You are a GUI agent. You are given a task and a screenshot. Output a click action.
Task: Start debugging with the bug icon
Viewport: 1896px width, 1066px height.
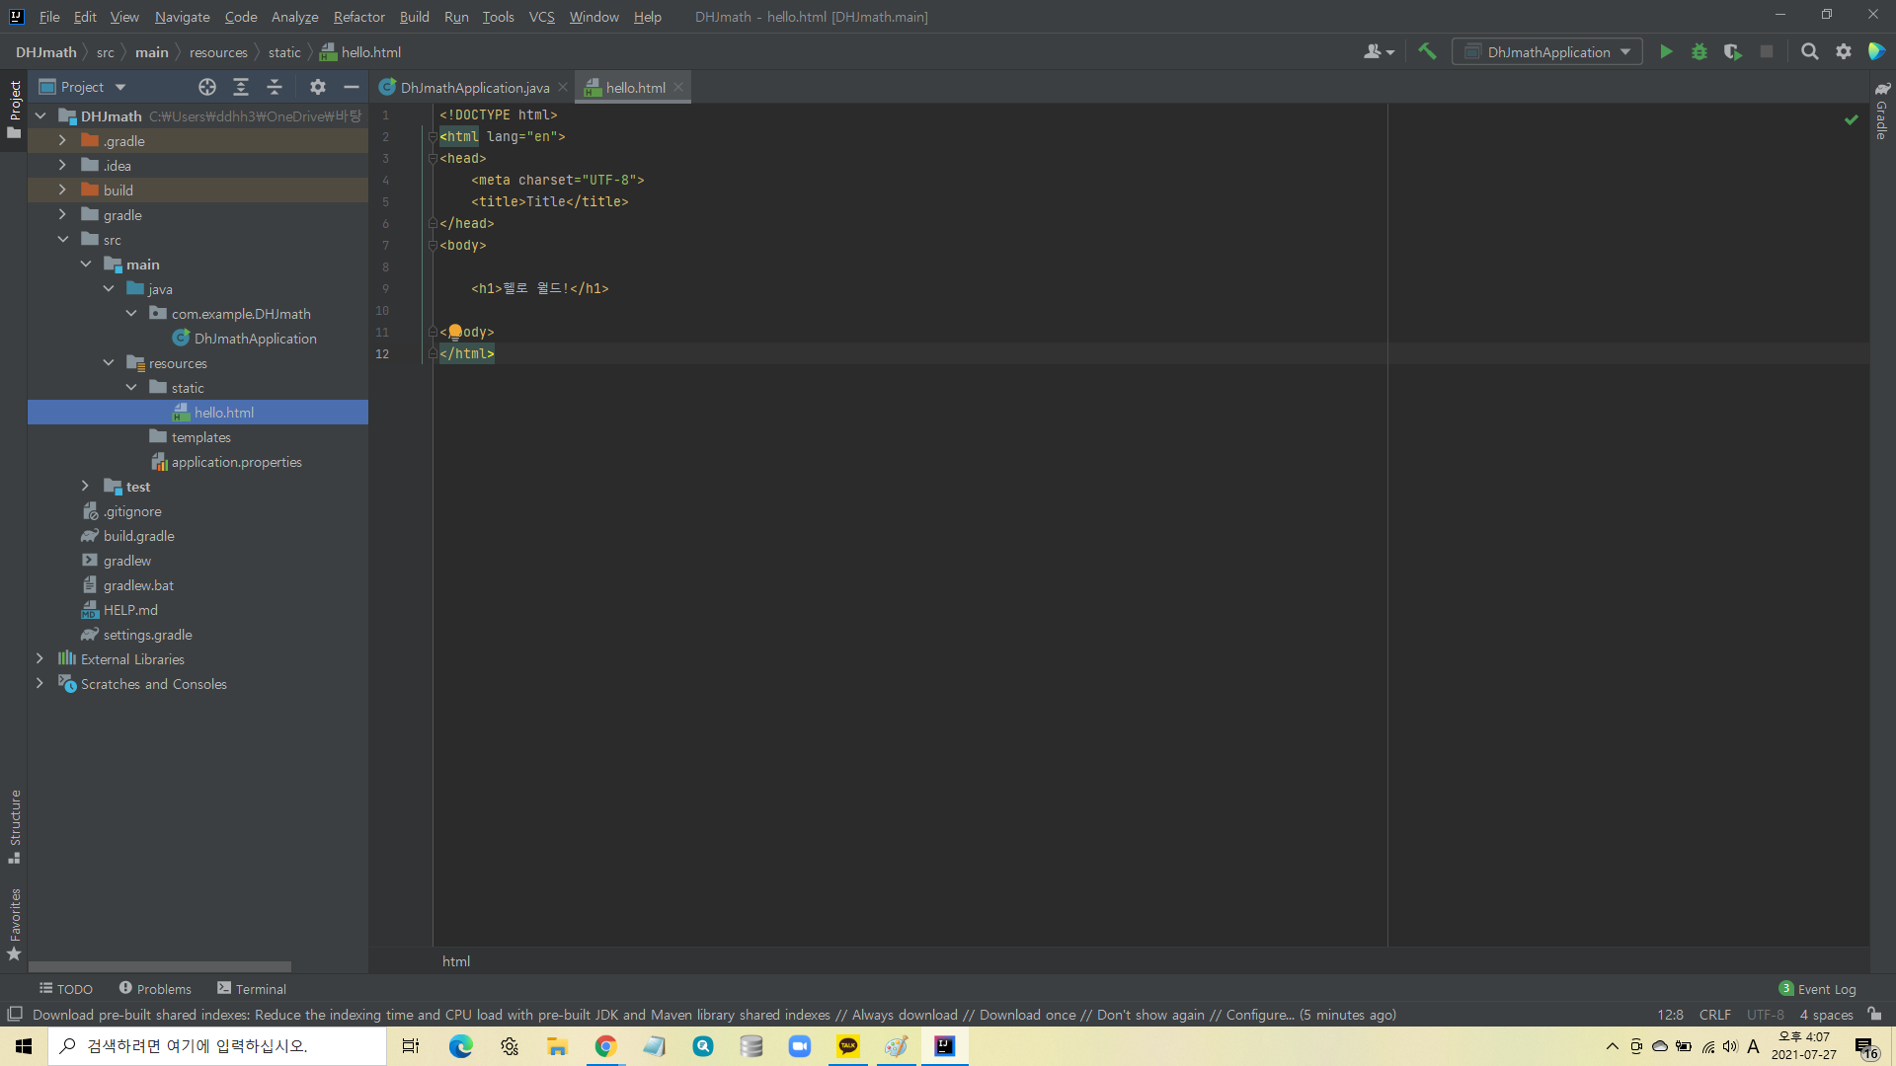click(x=1699, y=52)
